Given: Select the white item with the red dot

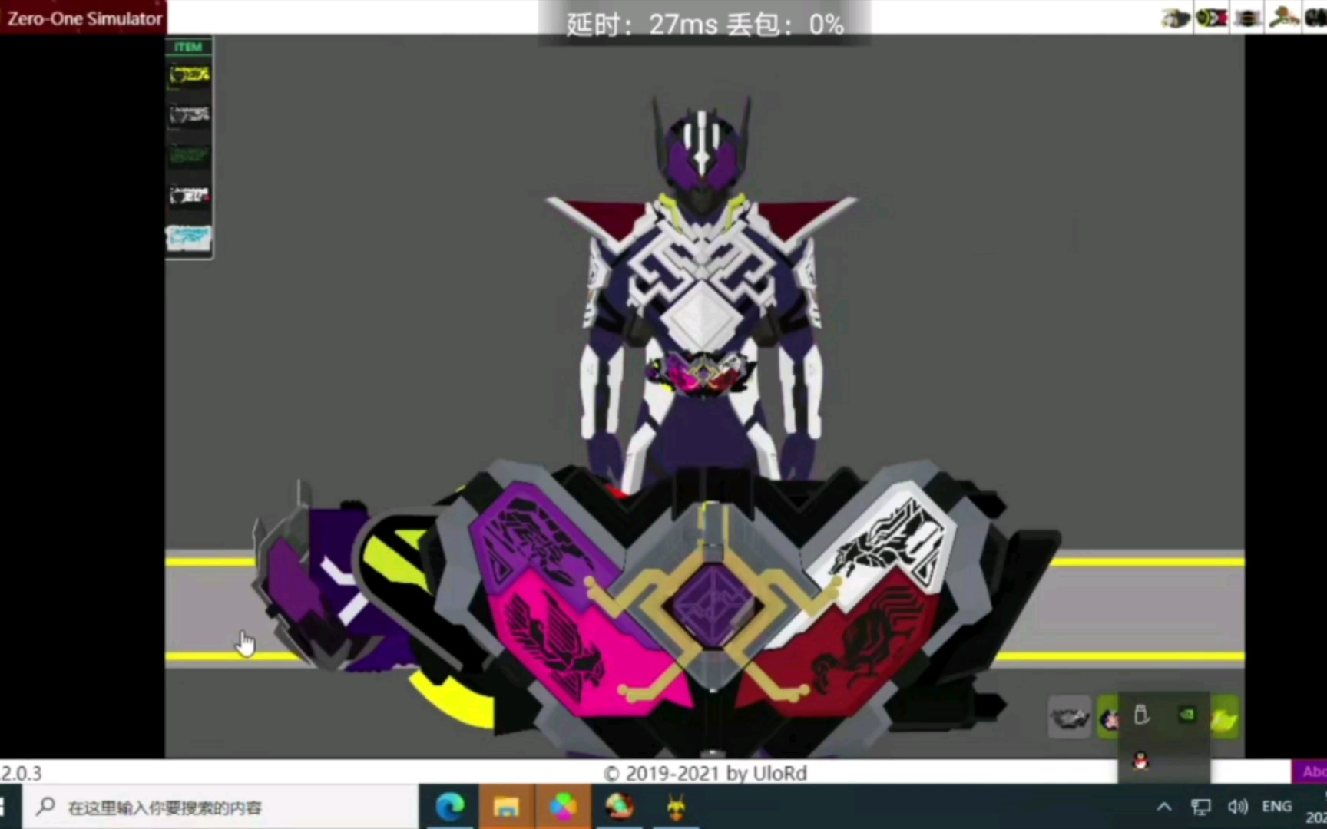Looking at the screenshot, I should pos(189,196).
